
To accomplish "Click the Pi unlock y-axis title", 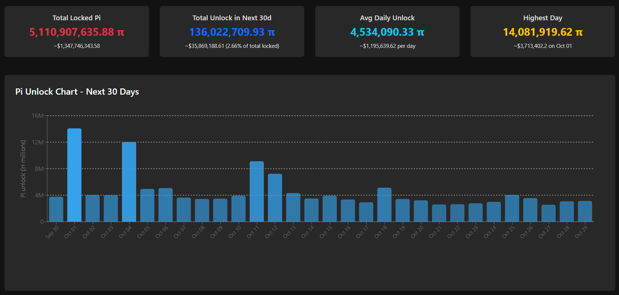I will [x=23, y=169].
